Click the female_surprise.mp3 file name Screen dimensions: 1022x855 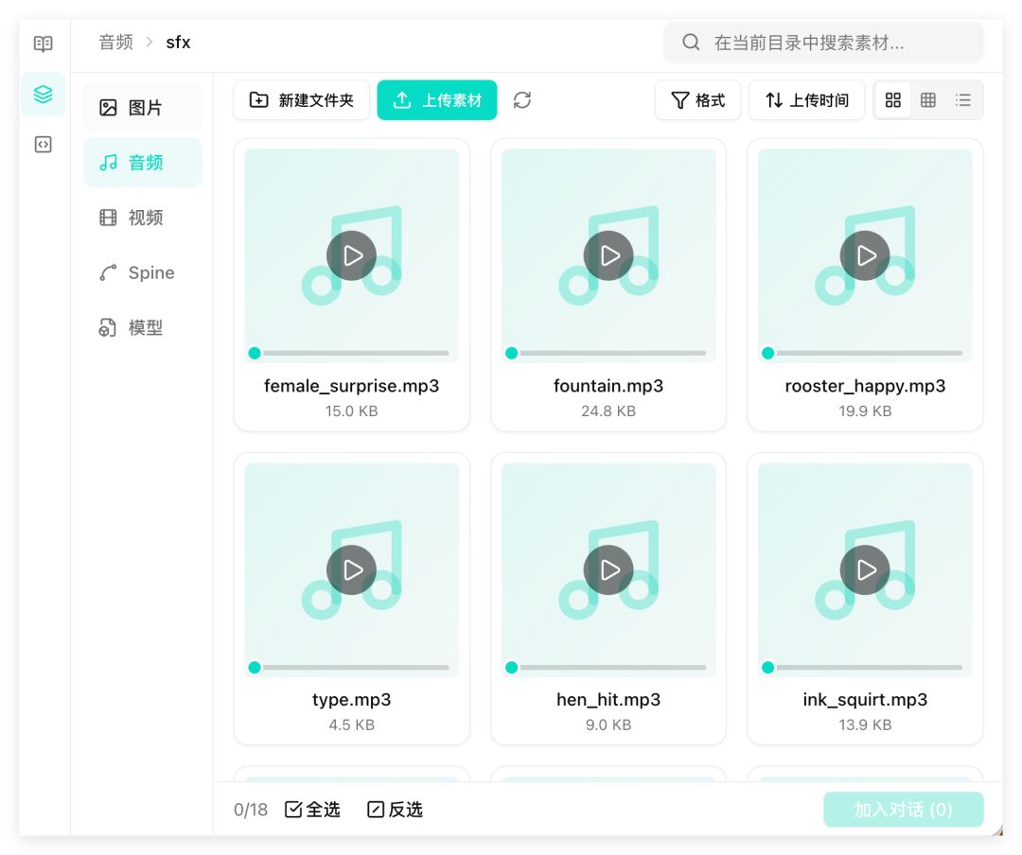click(351, 386)
